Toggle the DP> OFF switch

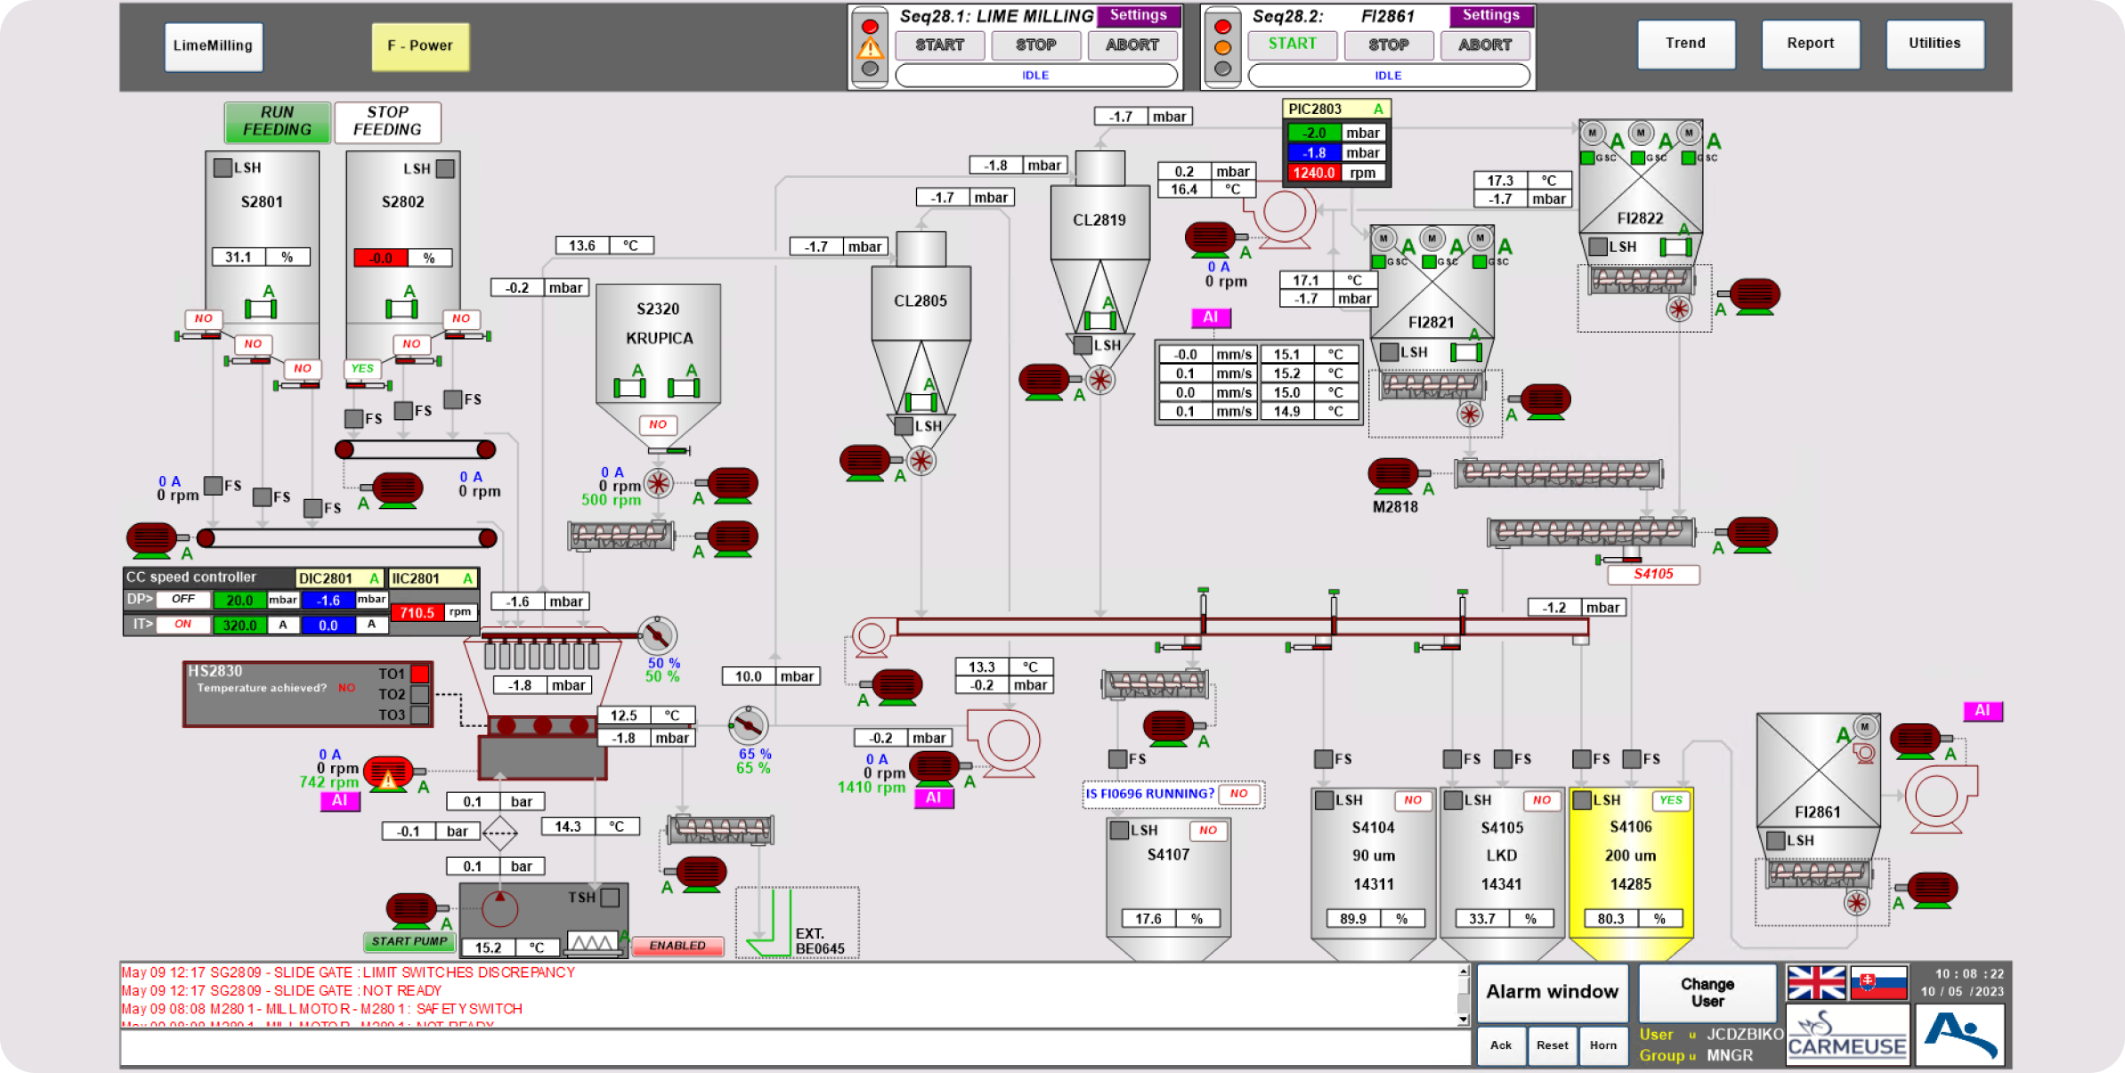(183, 600)
